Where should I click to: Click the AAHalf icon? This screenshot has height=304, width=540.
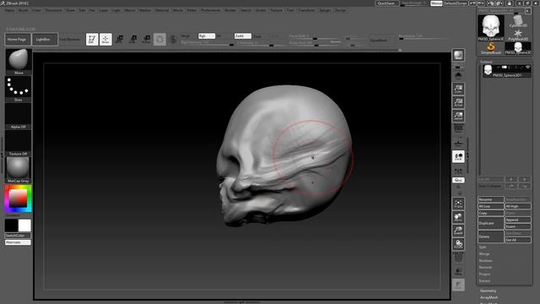tap(458, 116)
